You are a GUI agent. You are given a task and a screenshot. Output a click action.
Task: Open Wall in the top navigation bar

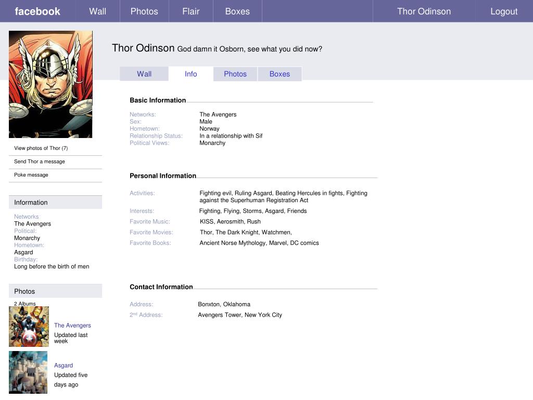[x=97, y=11]
